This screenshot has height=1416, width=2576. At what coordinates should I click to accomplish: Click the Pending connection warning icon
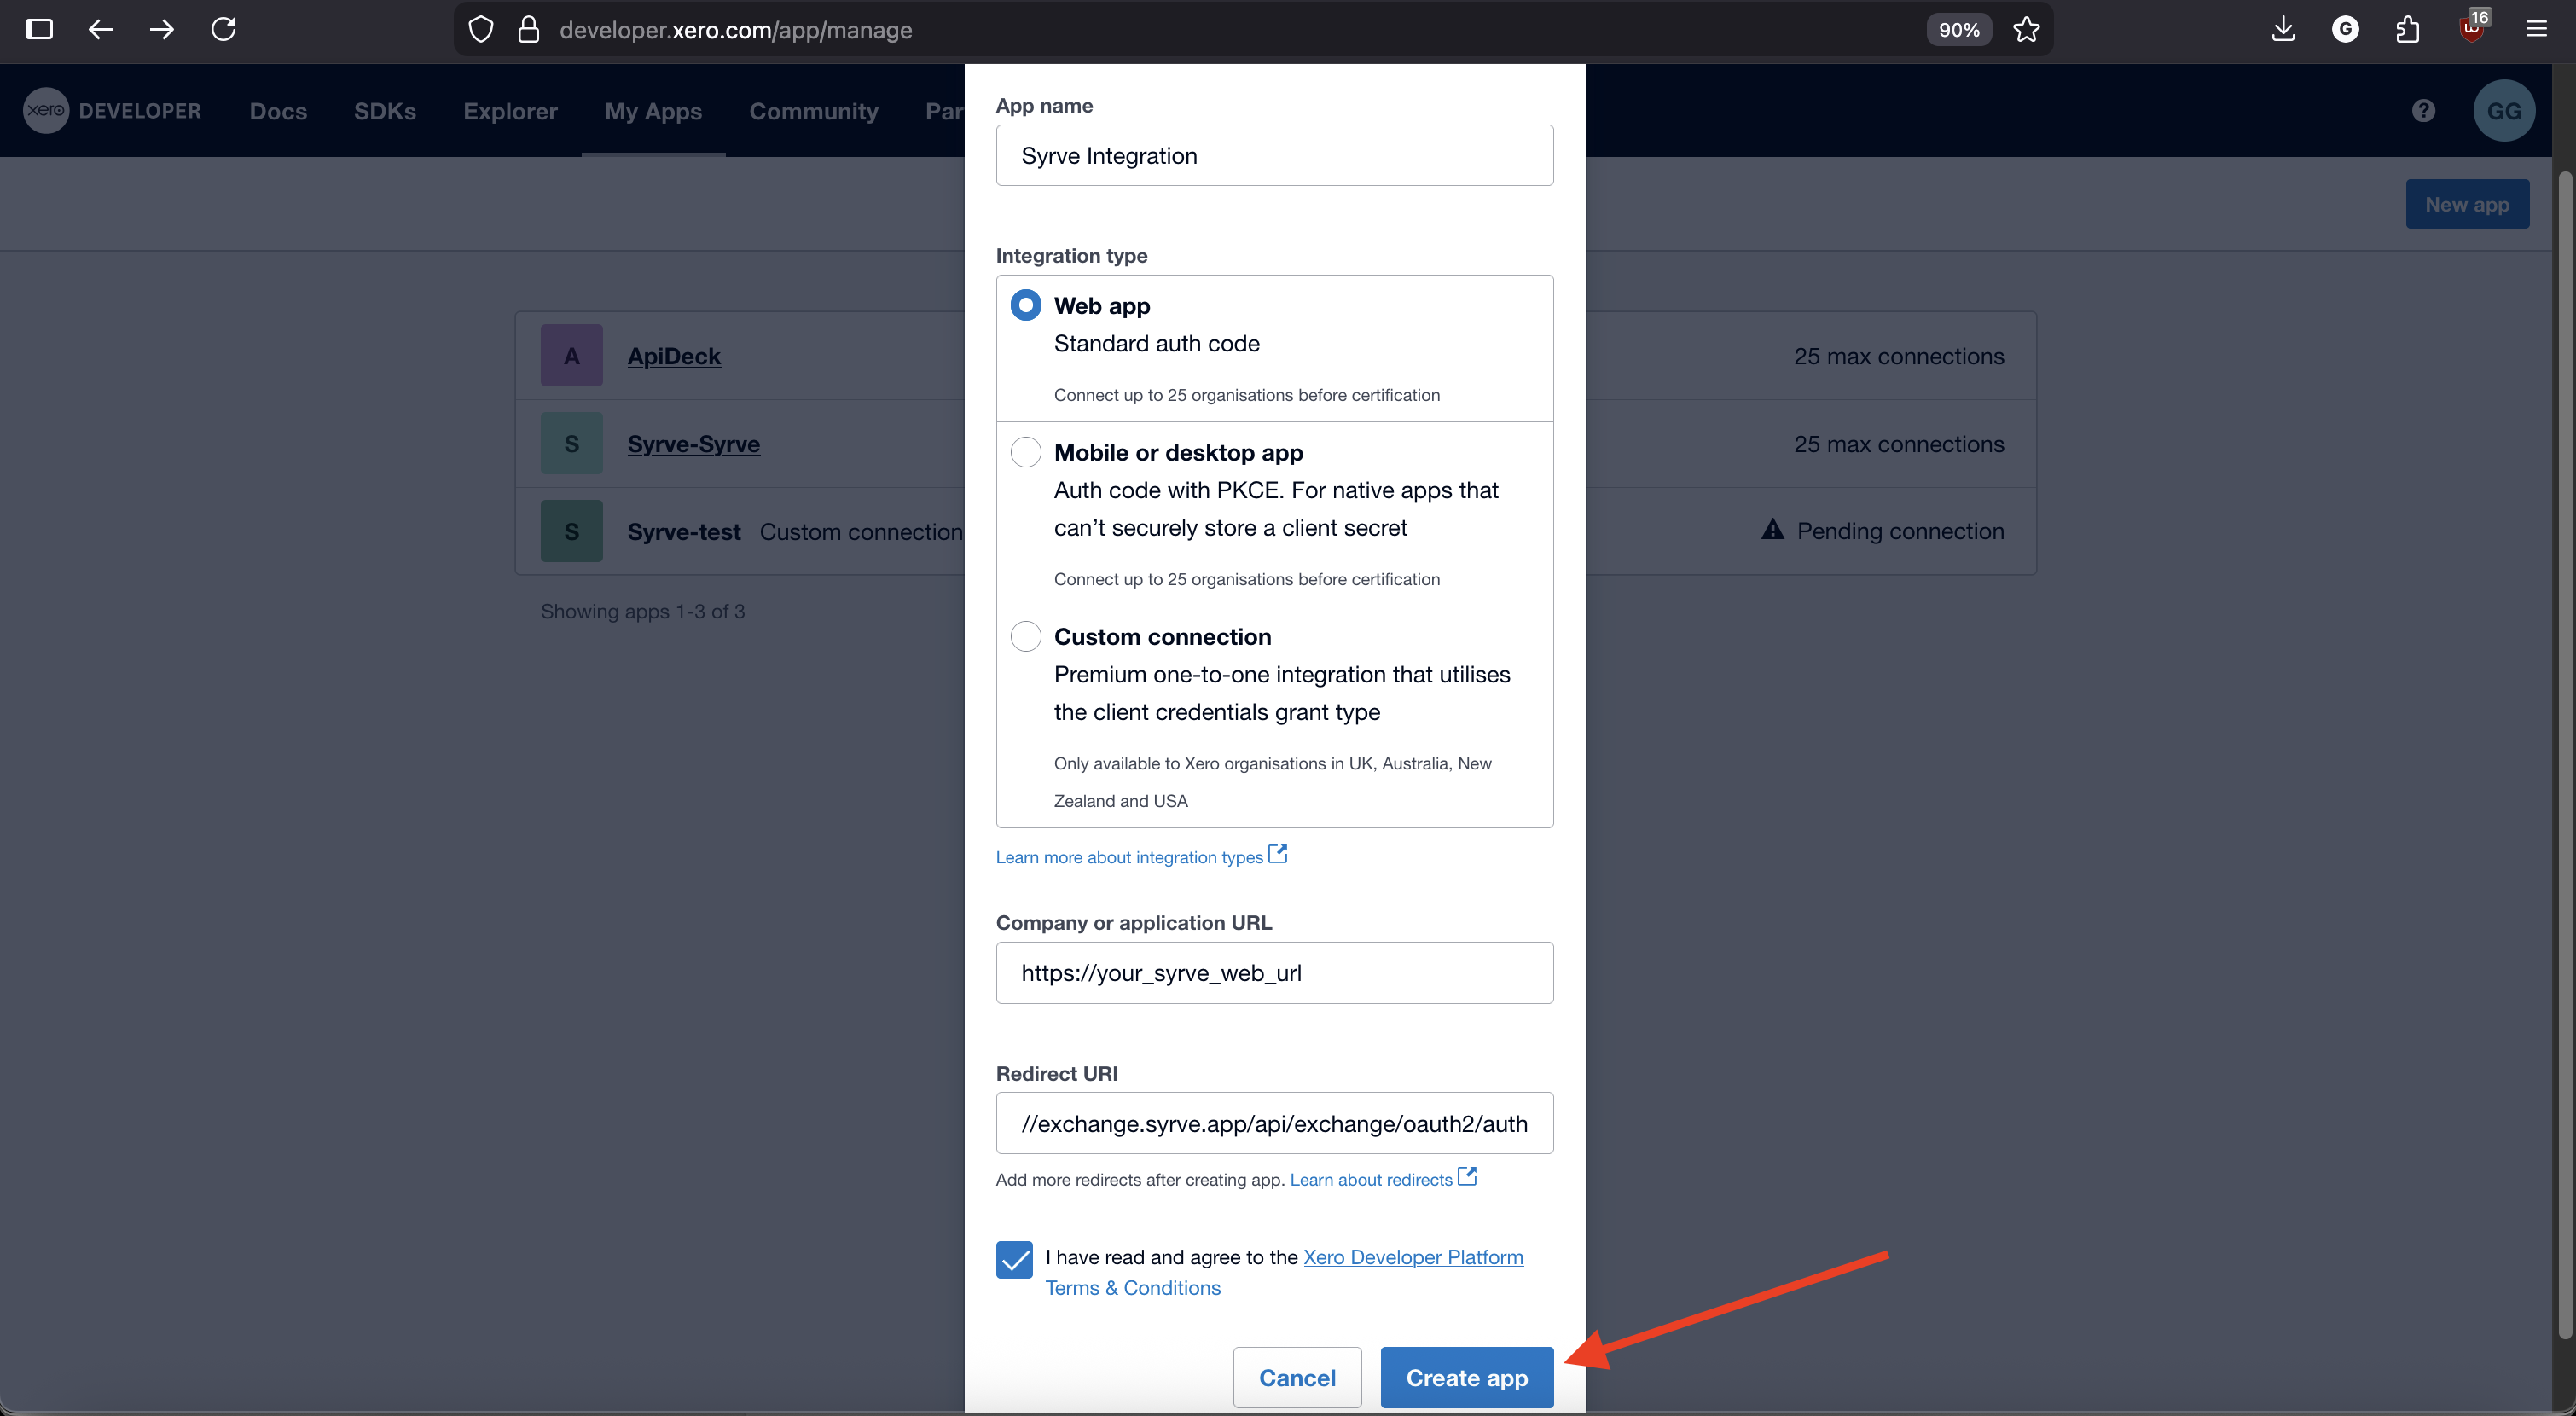pyautogui.click(x=1772, y=530)
